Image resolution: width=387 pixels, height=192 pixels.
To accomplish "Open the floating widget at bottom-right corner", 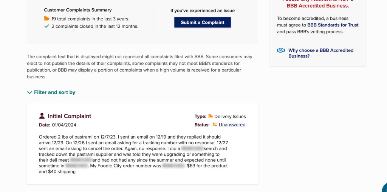I will pyautogui.click(x=384, y=188).
